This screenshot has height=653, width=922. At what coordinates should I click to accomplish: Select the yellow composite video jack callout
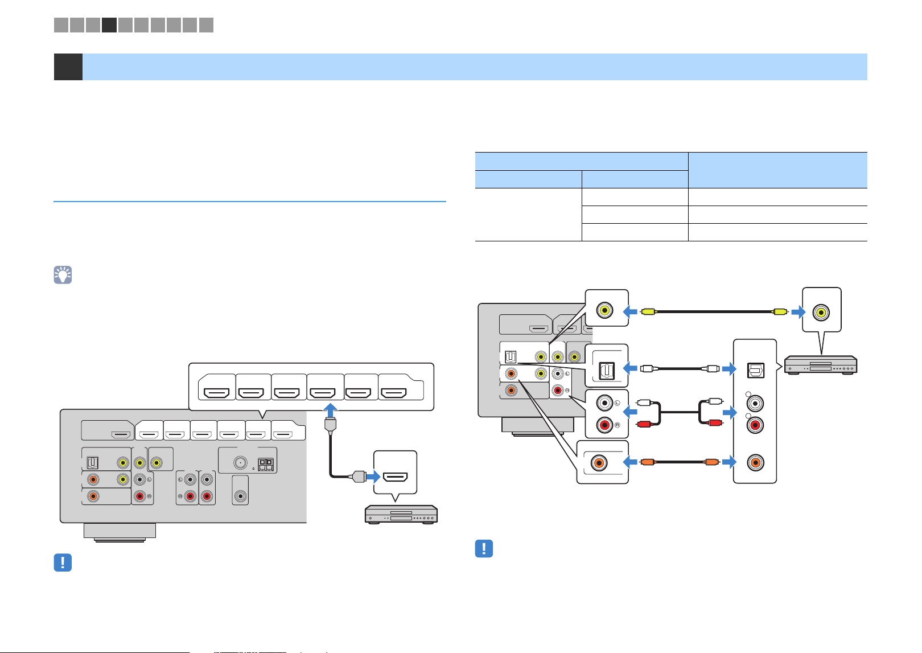(607, 308)
